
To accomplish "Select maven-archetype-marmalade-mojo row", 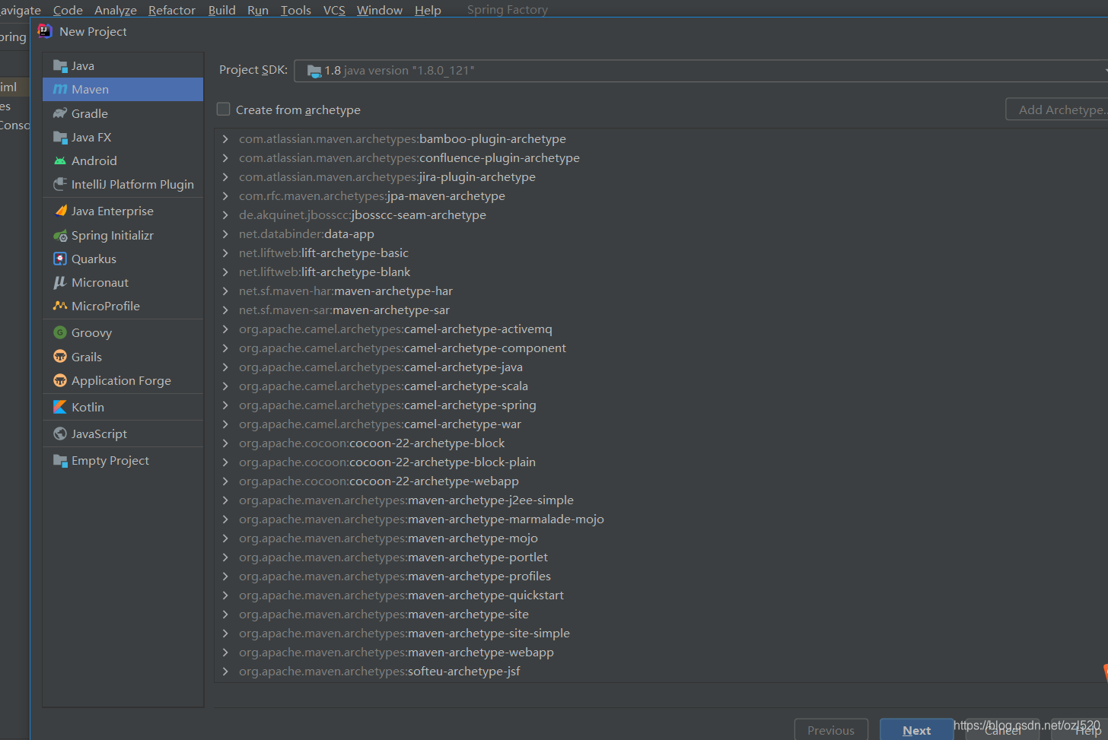I will point(661,519).
